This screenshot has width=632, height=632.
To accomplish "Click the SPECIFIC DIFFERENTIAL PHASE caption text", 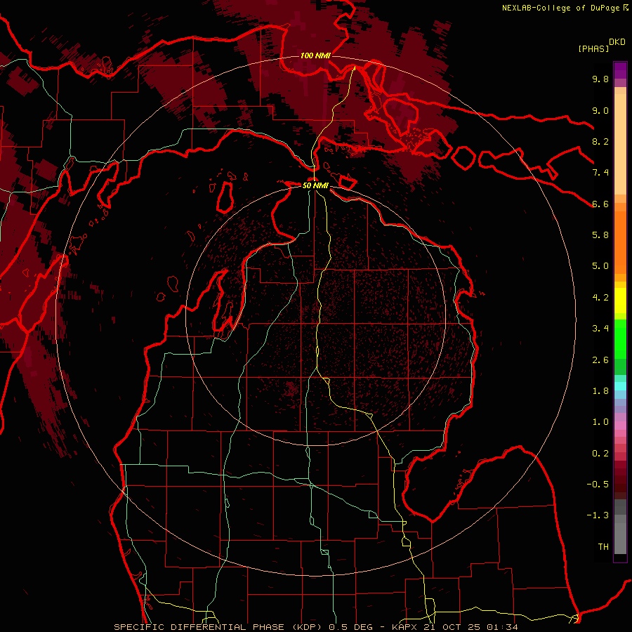I will pyautogui.click(x=198, y=627).
